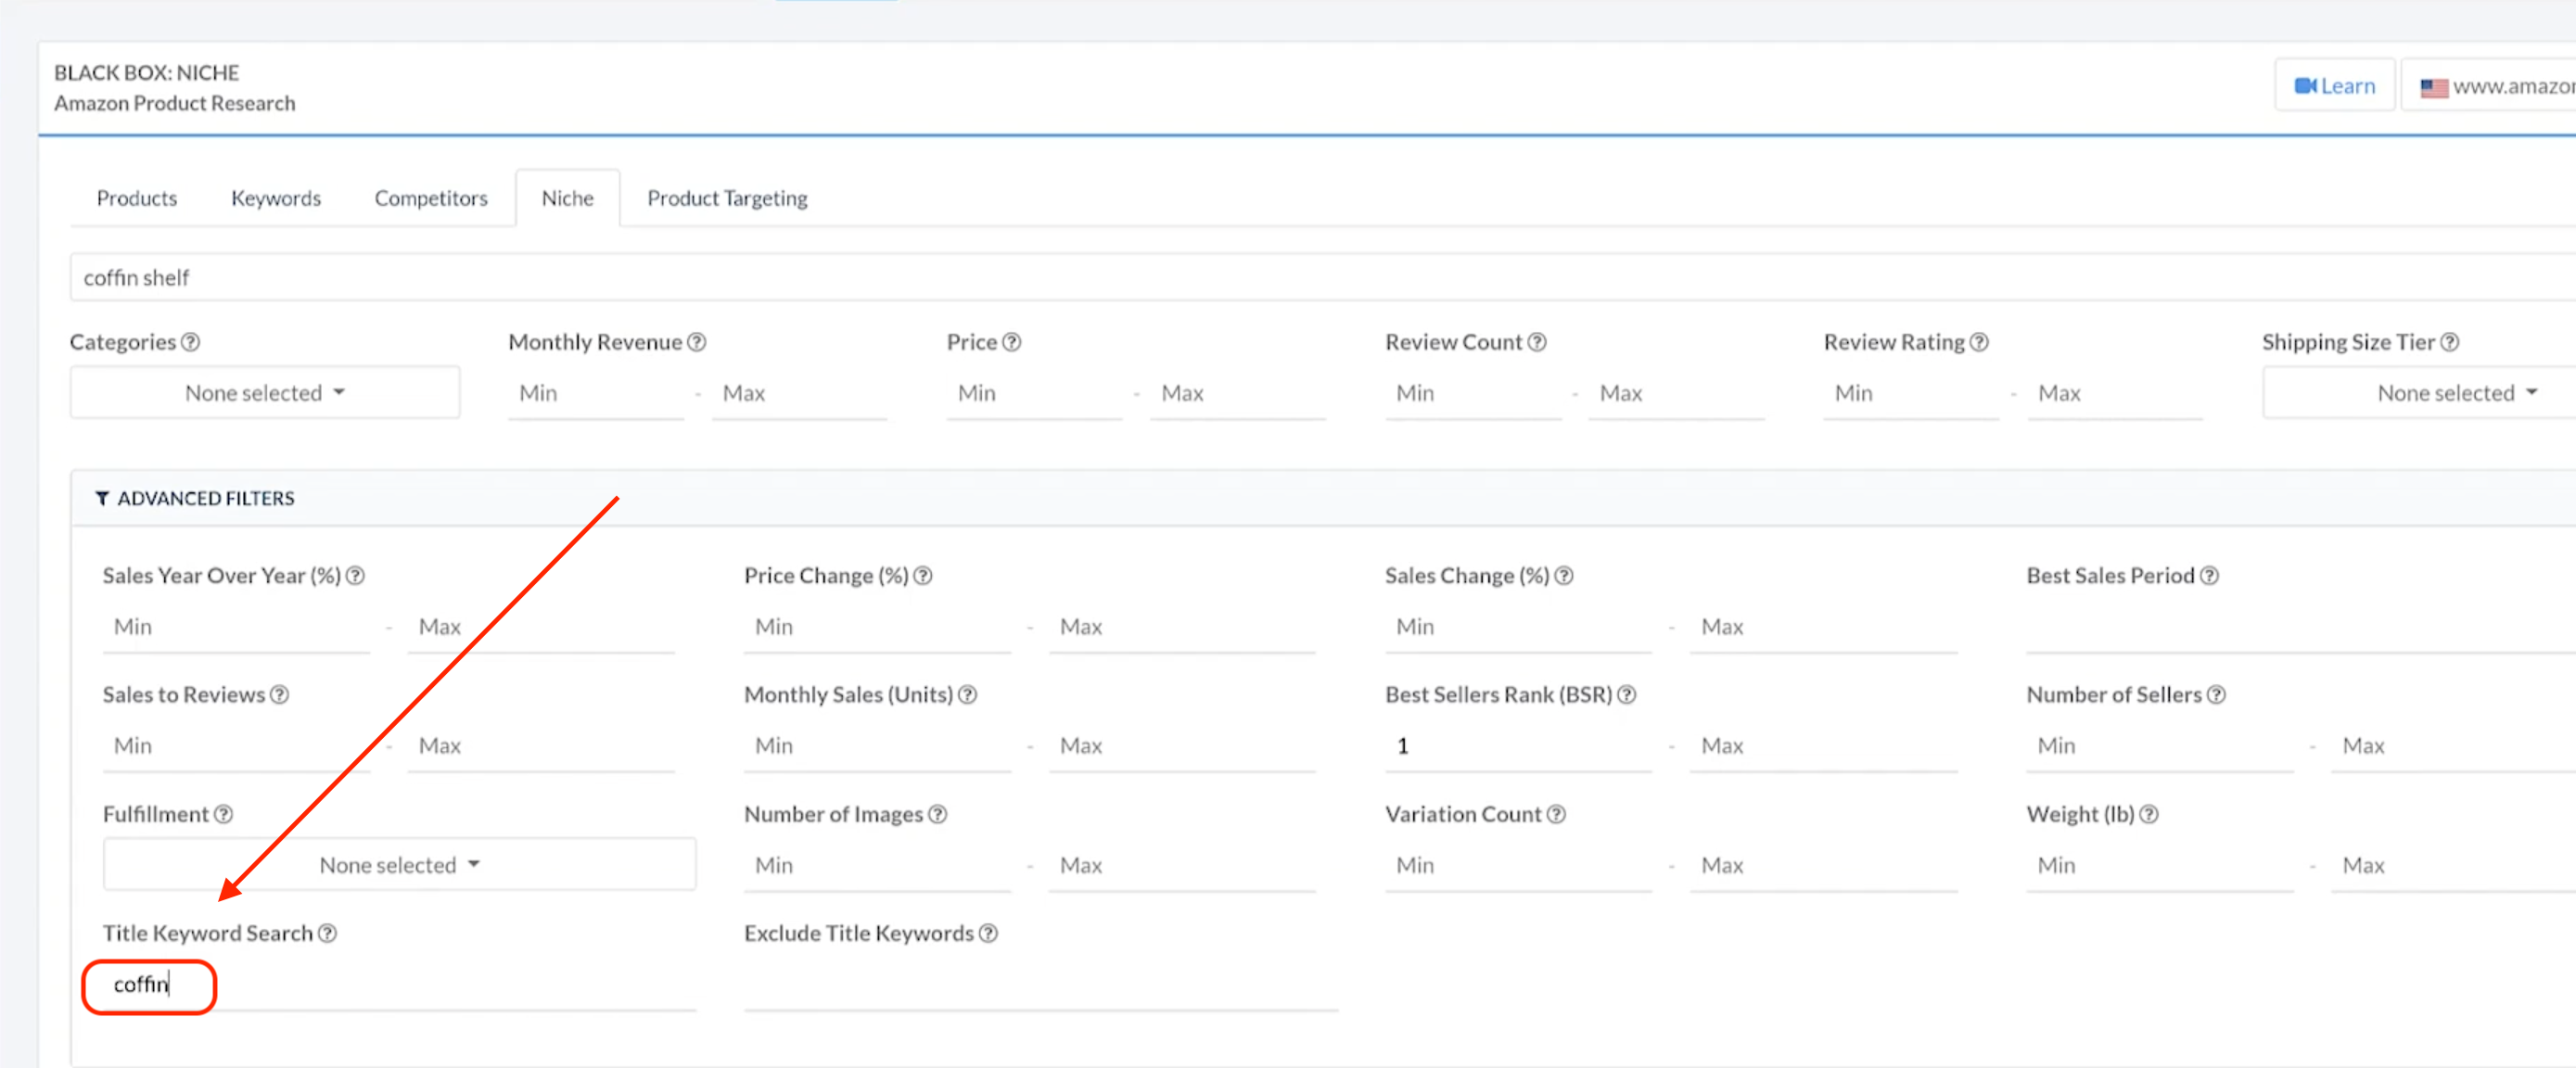The height and width of the screenshot is (1068, 2576).
Task: Open the Categories None selected dropdown
Action: pos(265,393)
